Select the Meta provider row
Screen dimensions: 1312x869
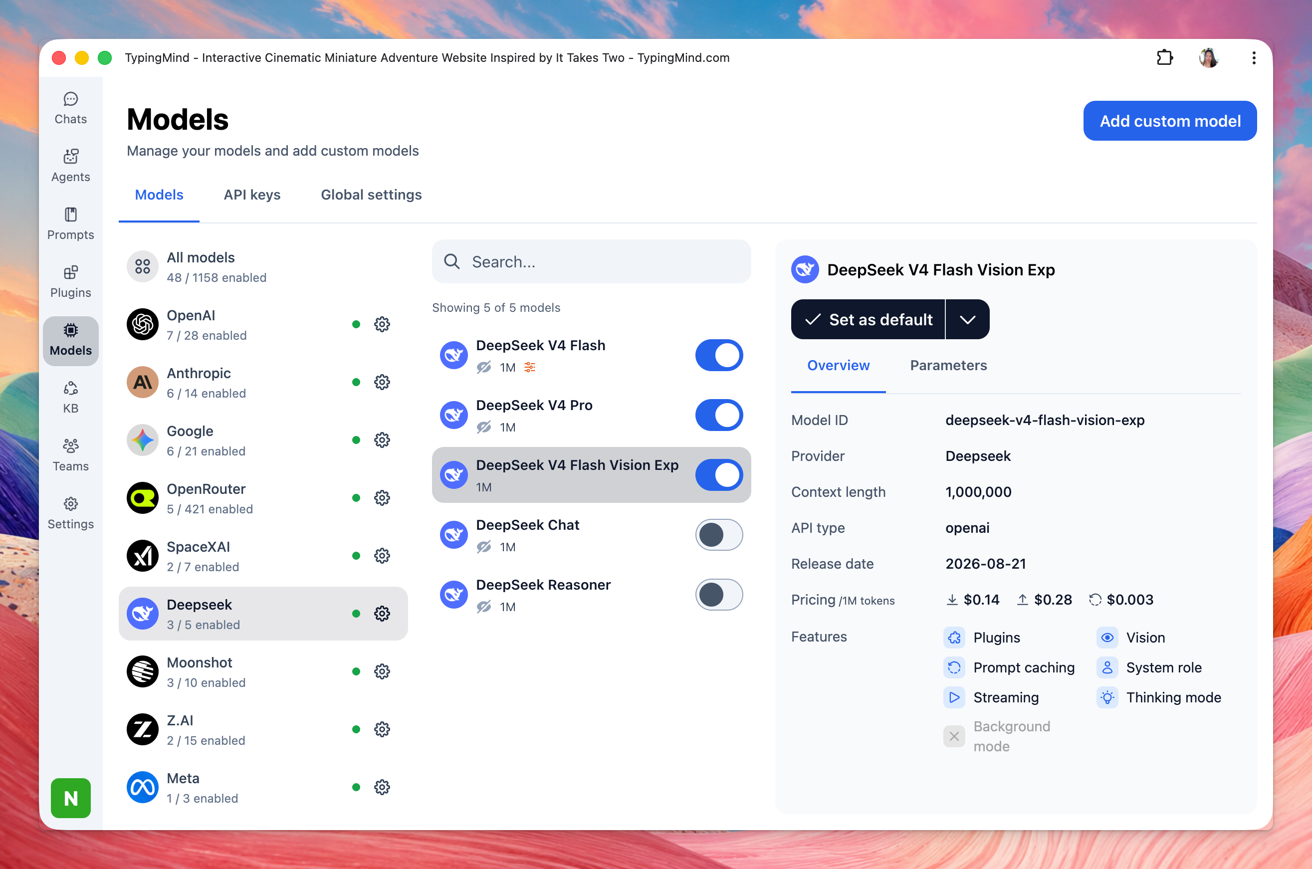click(x=263, y=787)
